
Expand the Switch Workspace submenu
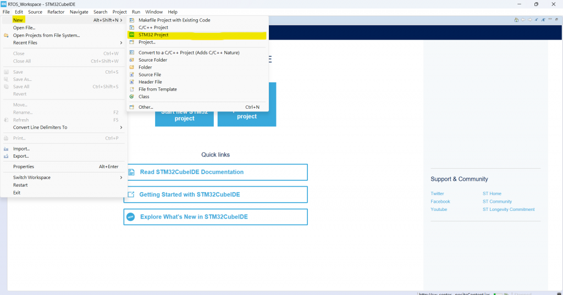122,177
